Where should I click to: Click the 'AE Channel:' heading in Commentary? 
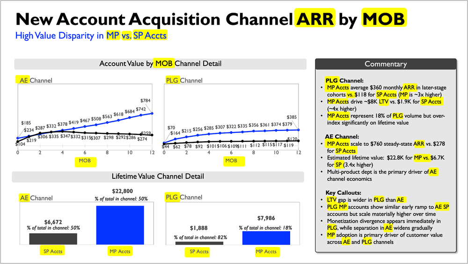click(x=342, y=137)
